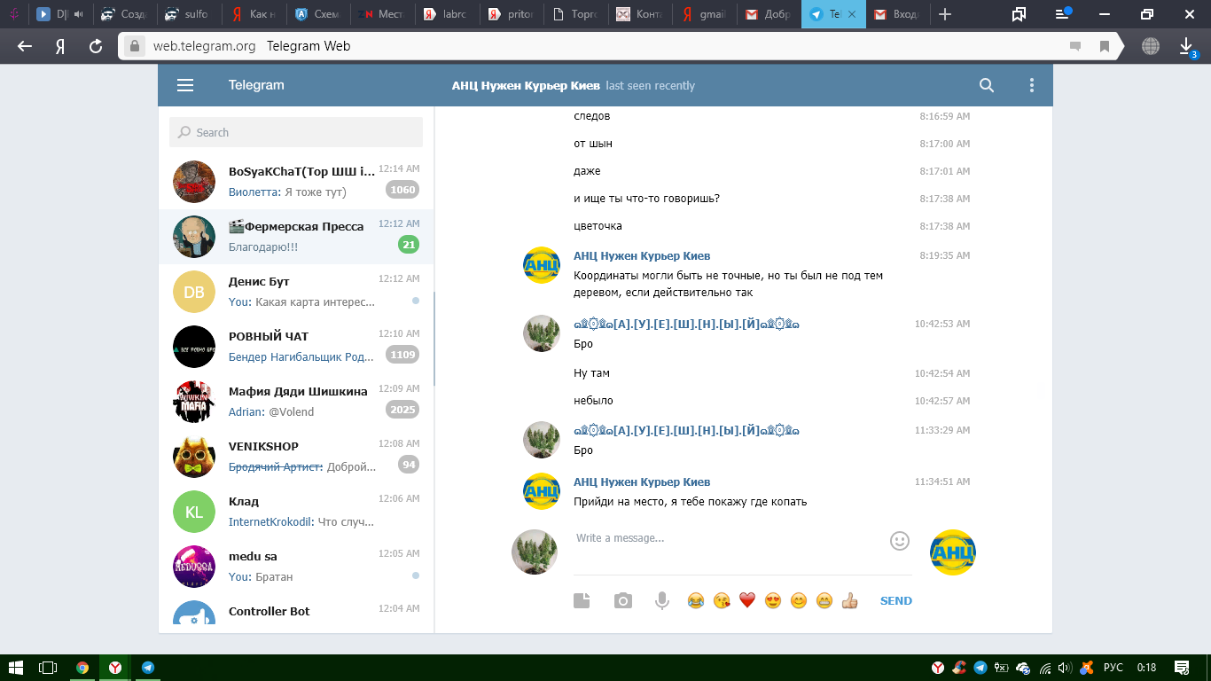Switch the РУС input language indicator
The height and width of the screenshot is (681, 1211).
pyautogui.click(x=1113, y=668)
